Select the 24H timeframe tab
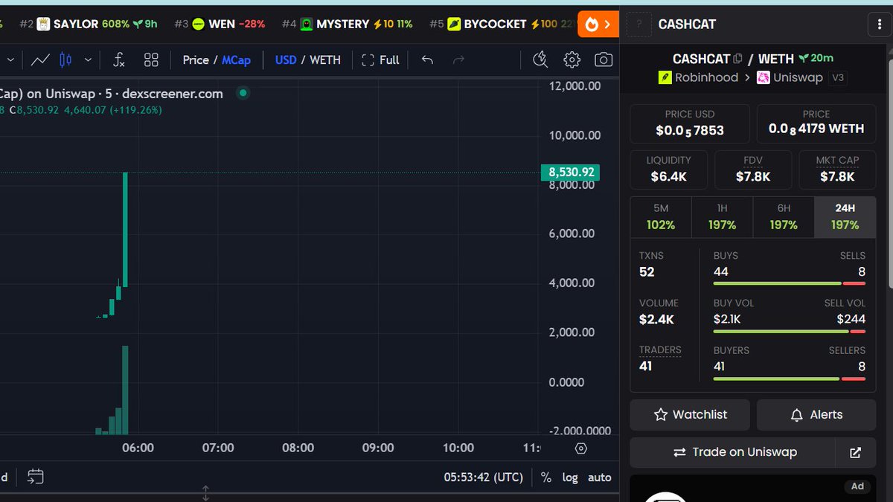893x502 pixels. click(x=845, y=217)
